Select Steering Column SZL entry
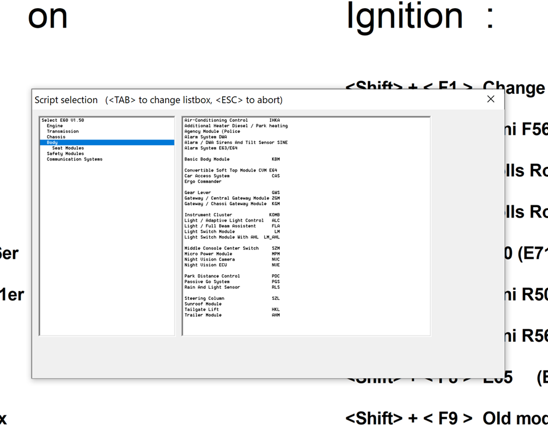 (231, 298)
